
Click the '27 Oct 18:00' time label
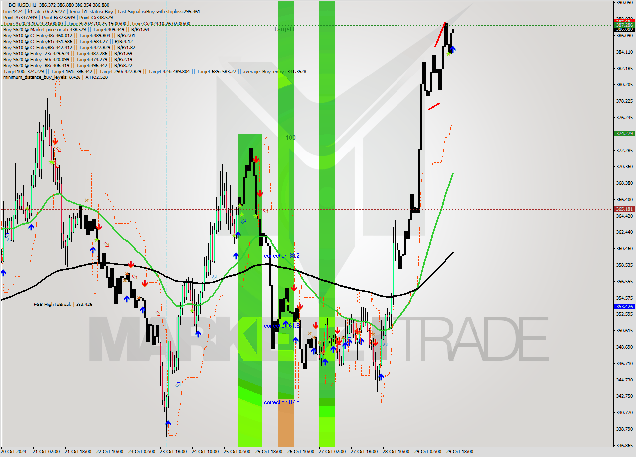tap(364, 452)
